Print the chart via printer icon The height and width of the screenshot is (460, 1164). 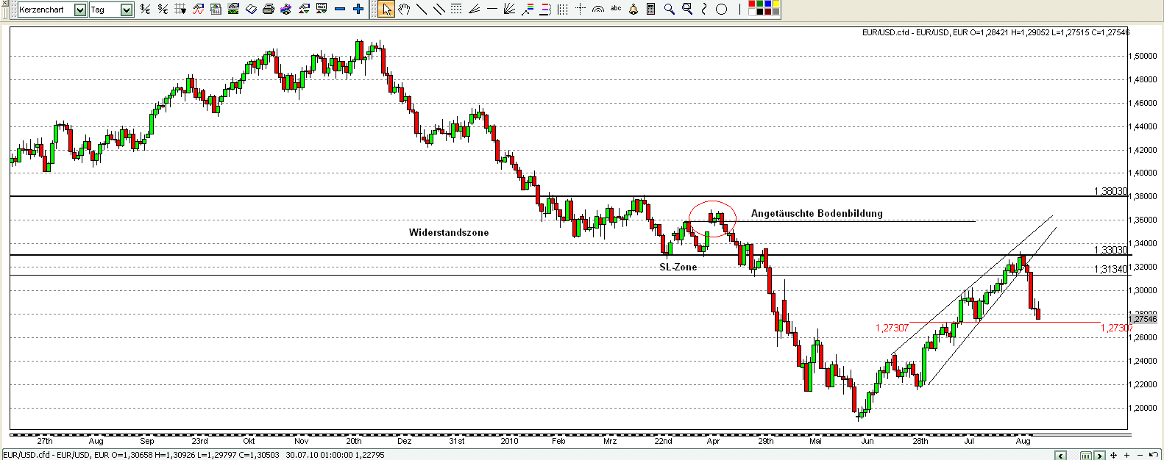pyautogui.click(x=269, y=10)
